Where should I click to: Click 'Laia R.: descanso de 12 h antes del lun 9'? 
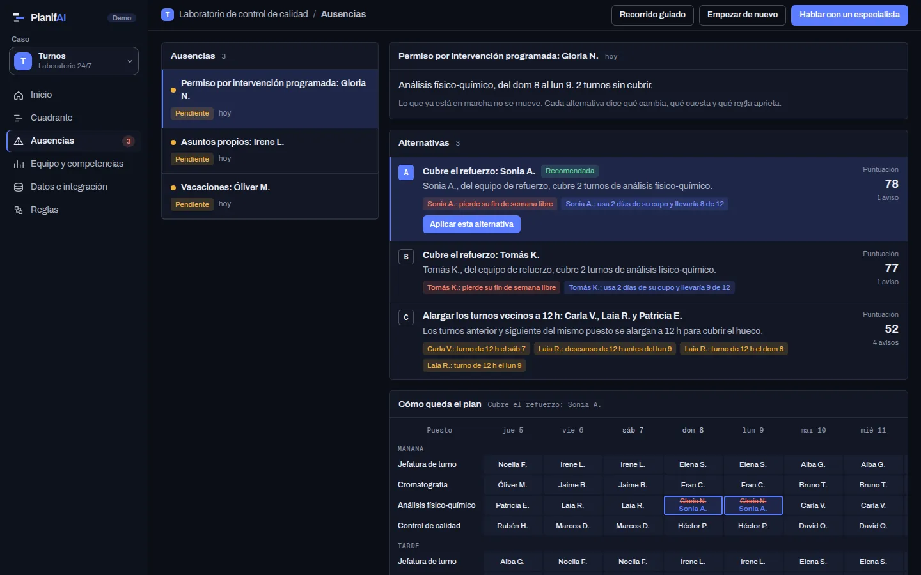pyautogui.click(x=605, y=349)
